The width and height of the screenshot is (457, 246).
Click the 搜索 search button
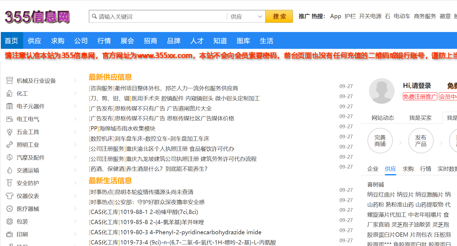click(279, 16)
